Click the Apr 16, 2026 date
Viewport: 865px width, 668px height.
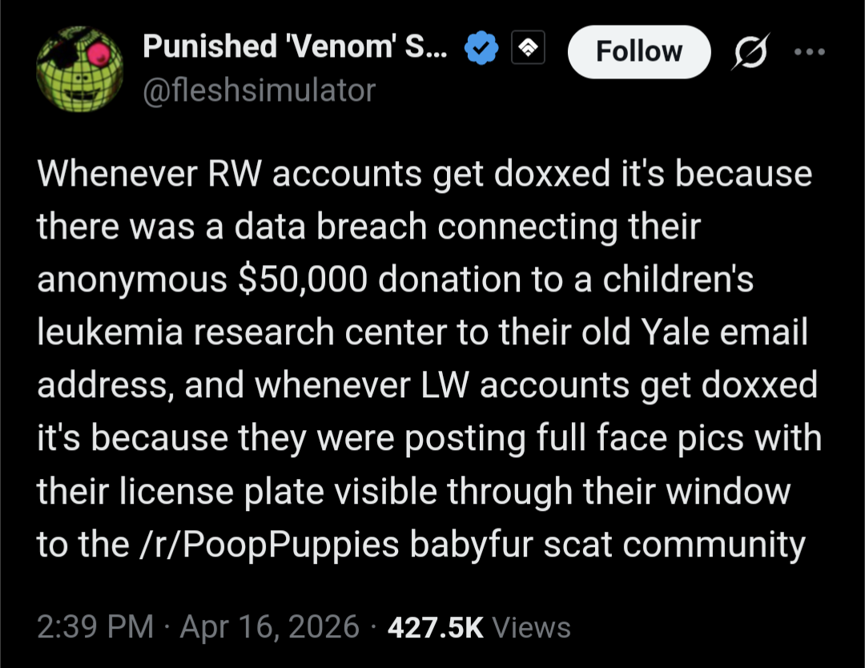tap(269, 626)
